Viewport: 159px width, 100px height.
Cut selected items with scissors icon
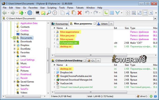tap(68, 13)
